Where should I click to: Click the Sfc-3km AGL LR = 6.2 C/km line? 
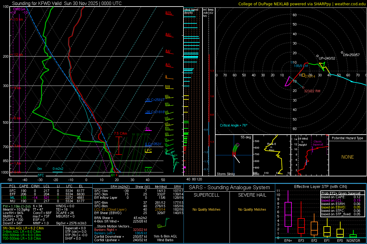pos(23,228)
